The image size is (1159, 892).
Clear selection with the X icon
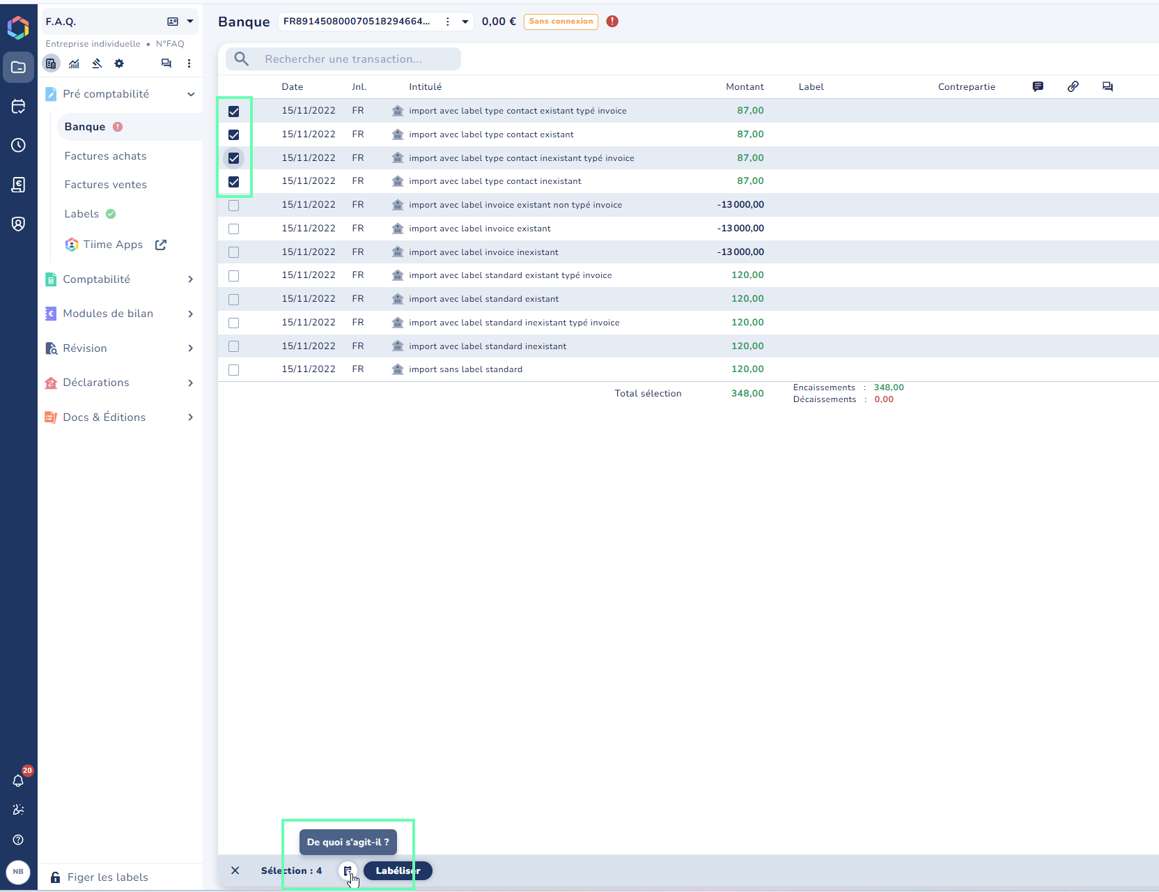(x=235, y=870)
